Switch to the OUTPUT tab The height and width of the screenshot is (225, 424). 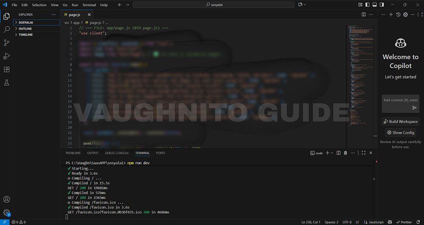tap(93, 153)
